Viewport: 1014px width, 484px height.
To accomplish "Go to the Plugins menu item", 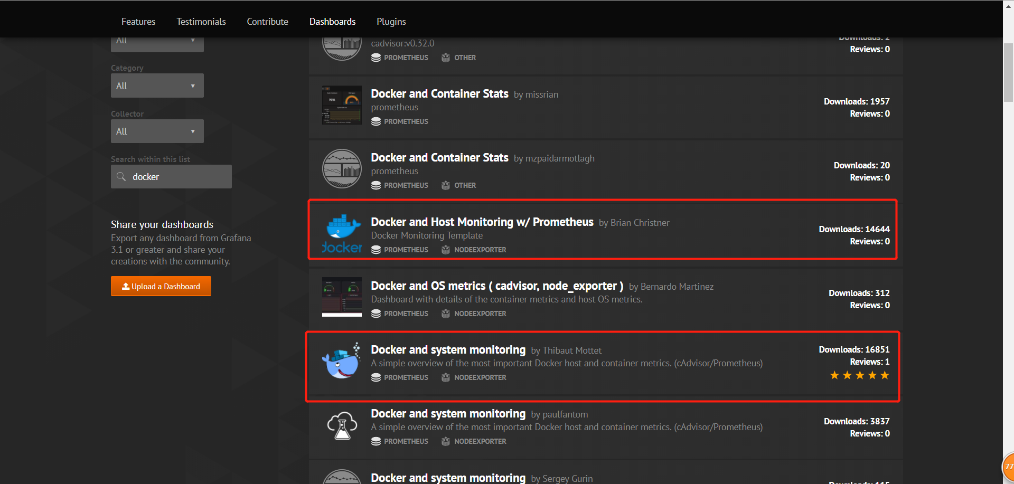I will click(391, 22).
